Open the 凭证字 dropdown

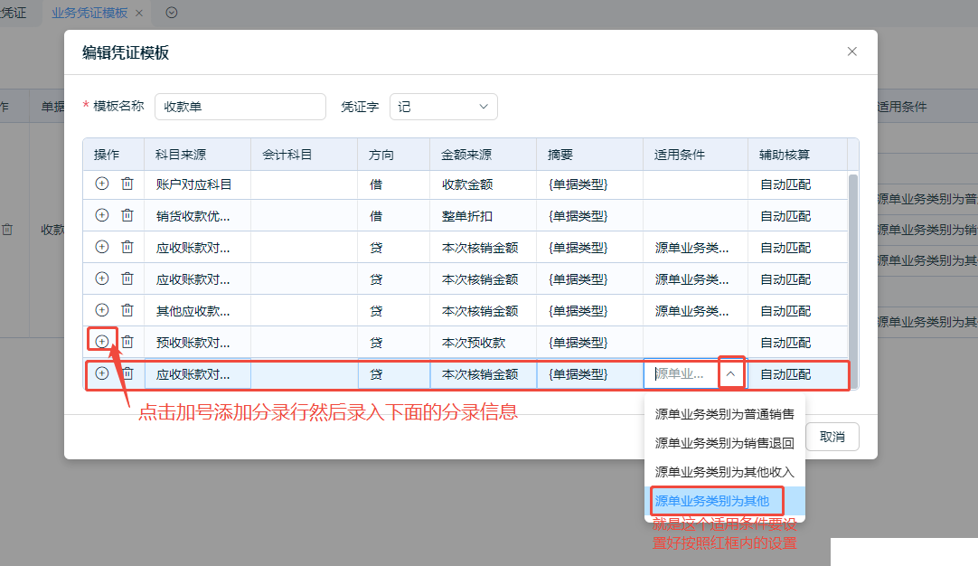(x=443, y=107)
